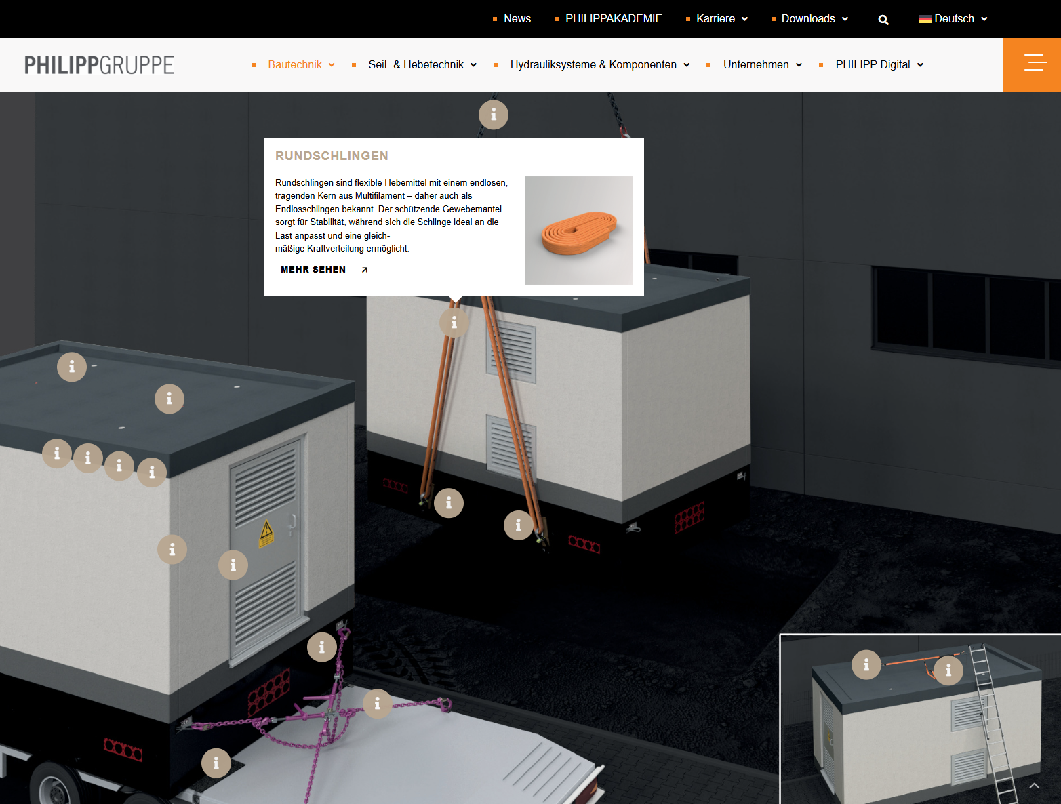Open the Bautechnik menu
The height and width of the screenshot is (804, 1061).
301,65
